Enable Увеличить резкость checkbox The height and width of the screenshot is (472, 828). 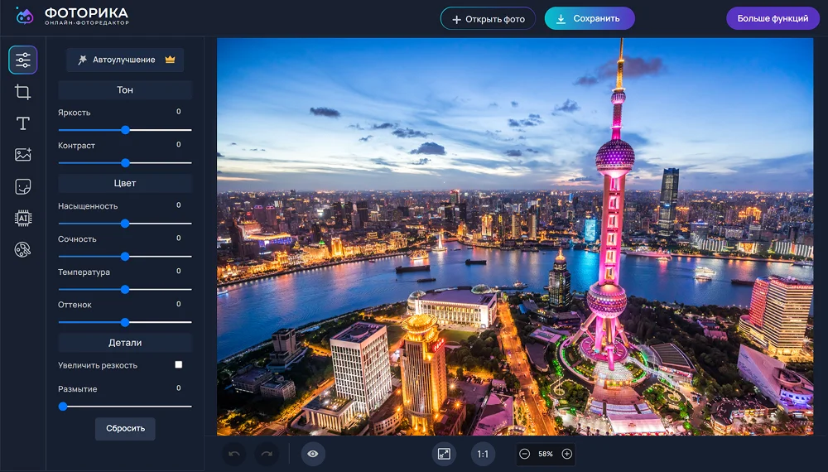coord(179,365)
